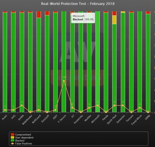Toggle the False Positives legend entry
Image resolution: width=155 pixels, height=147 pixels.
click(21, 143)
